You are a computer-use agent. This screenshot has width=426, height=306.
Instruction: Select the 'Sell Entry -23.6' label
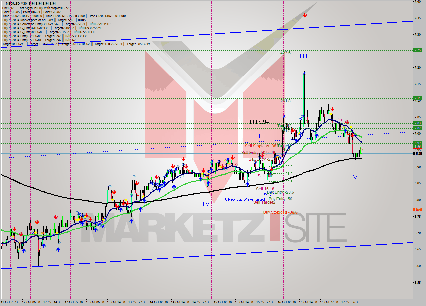tap(262, 159)
